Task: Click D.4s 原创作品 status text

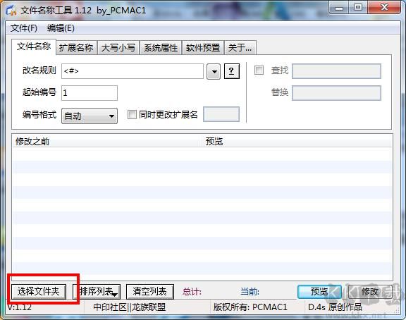Action: coord(335,307)
